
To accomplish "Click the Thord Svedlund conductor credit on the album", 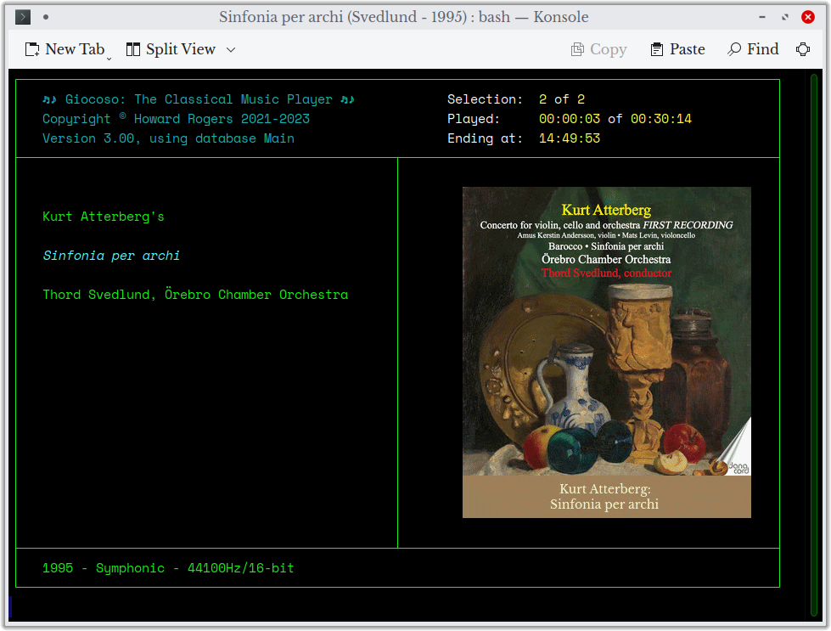I will coord(606,273).
